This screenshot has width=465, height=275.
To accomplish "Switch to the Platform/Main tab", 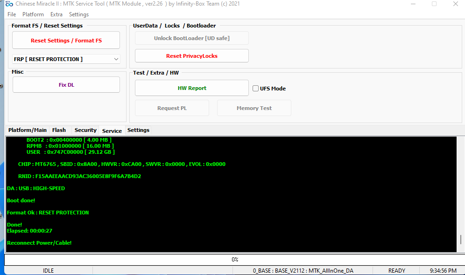I will tap(27, 130).
